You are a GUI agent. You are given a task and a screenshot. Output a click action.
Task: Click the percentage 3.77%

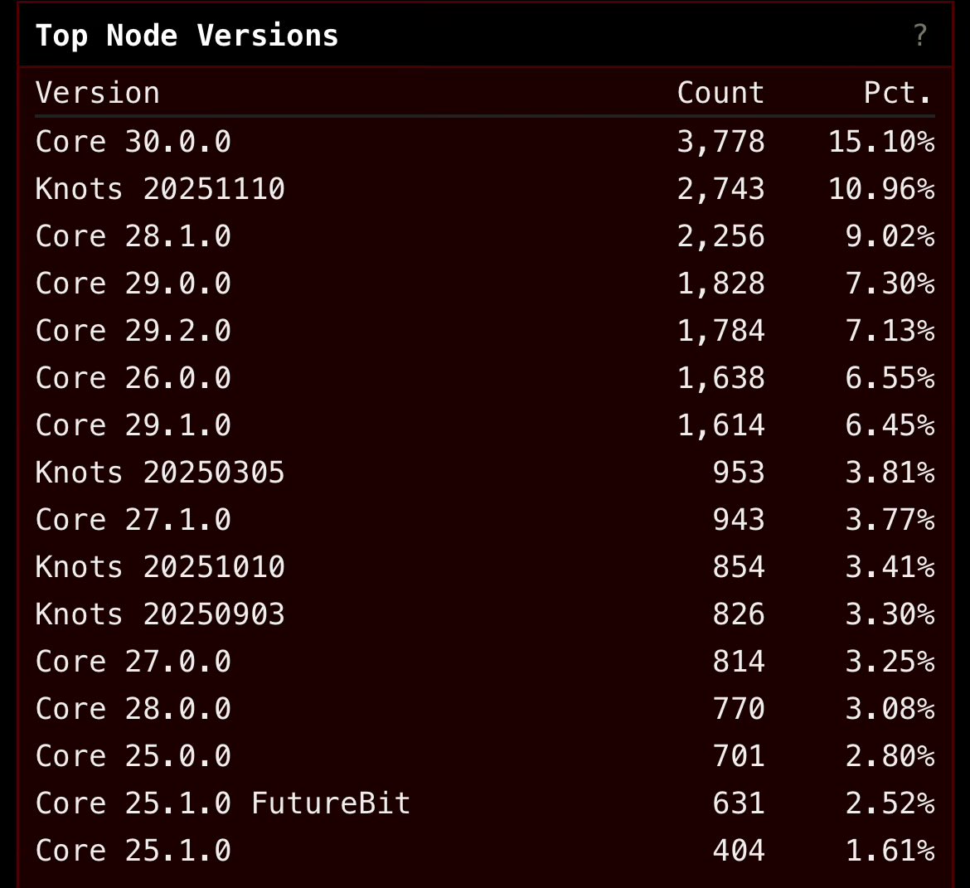coord(890,520)
